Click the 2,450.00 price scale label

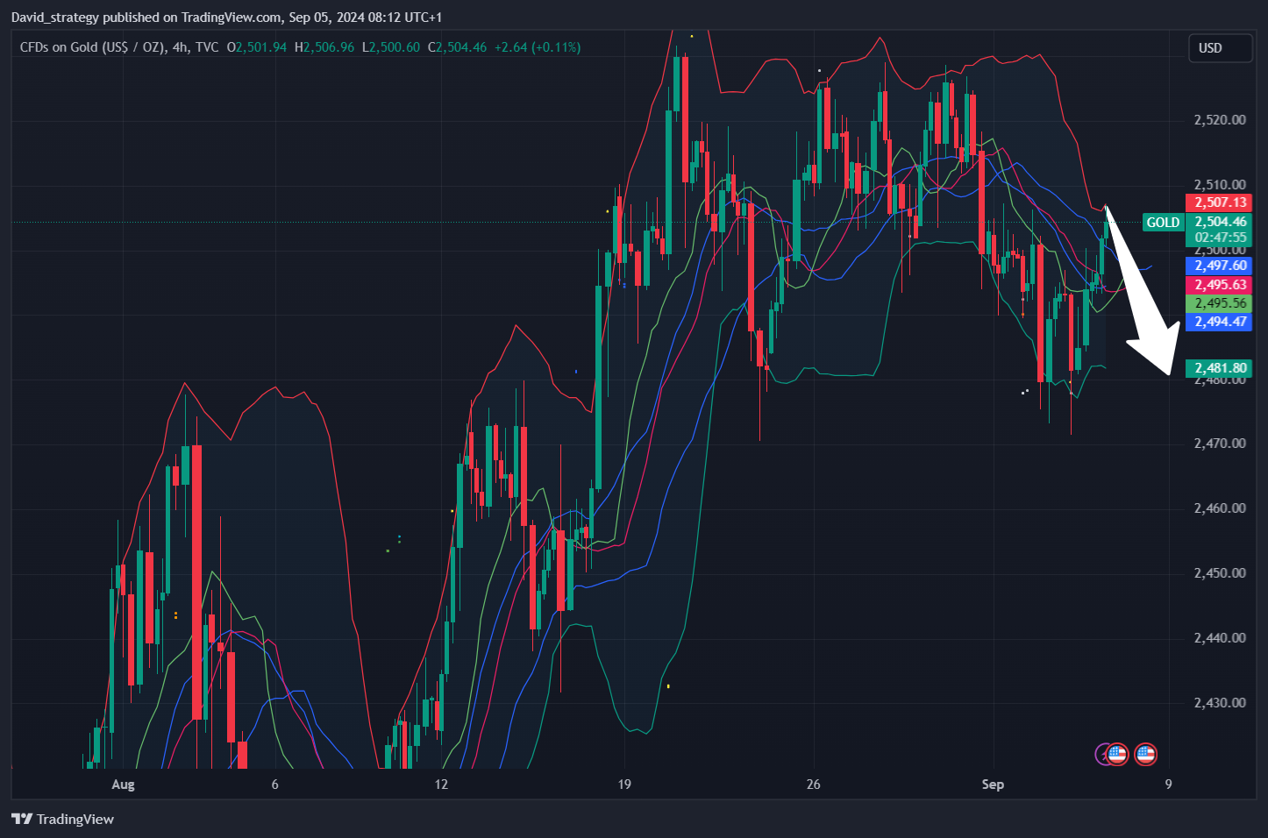pos(1220,573)
